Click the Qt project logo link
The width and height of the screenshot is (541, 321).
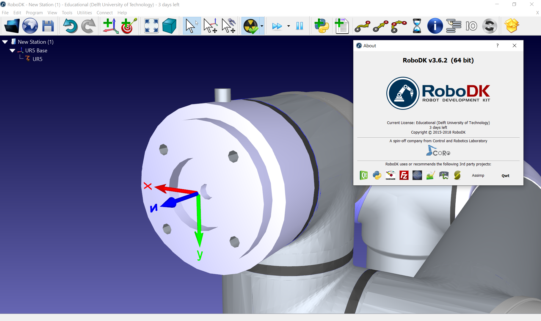coord(364,175)
